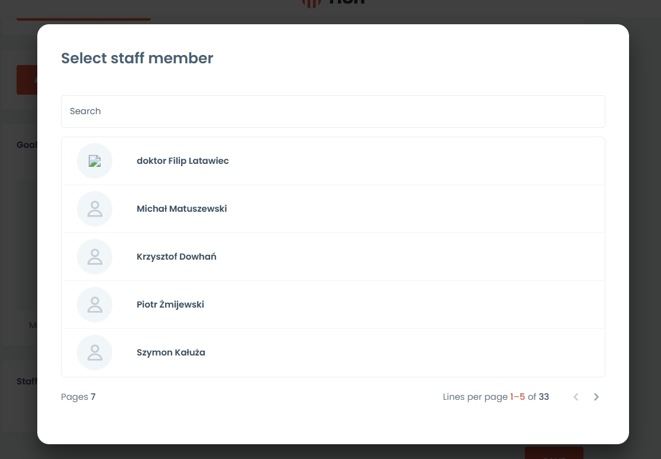Click Szymon Kałuża's avatar placeholder icon
Screen dimensions: 661x459
coord(95,353)
